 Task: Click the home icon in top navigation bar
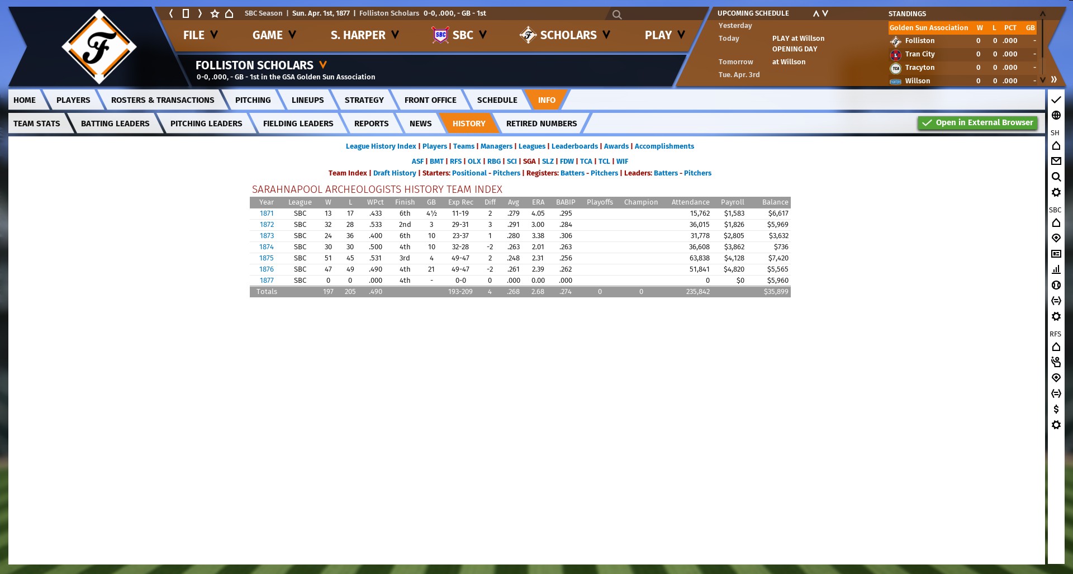[x=229, y=13]
